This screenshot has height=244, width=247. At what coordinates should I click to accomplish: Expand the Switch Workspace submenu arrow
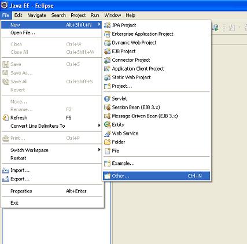tap(99, 150)
